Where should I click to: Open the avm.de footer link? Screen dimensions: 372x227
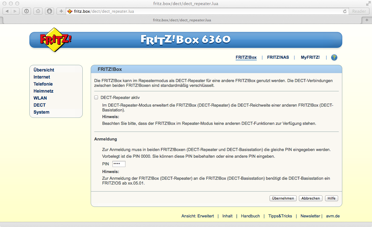coord(333,216)
